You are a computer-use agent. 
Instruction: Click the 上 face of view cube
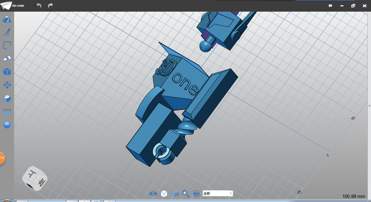pyautogui.click(x=33, y=174)
